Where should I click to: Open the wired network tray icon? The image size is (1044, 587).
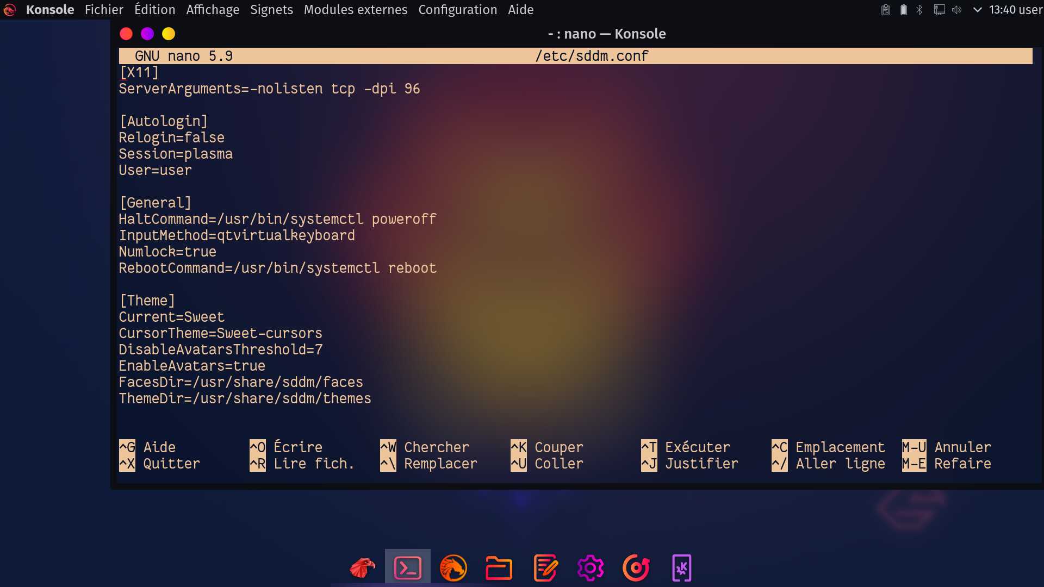point(939,10)
